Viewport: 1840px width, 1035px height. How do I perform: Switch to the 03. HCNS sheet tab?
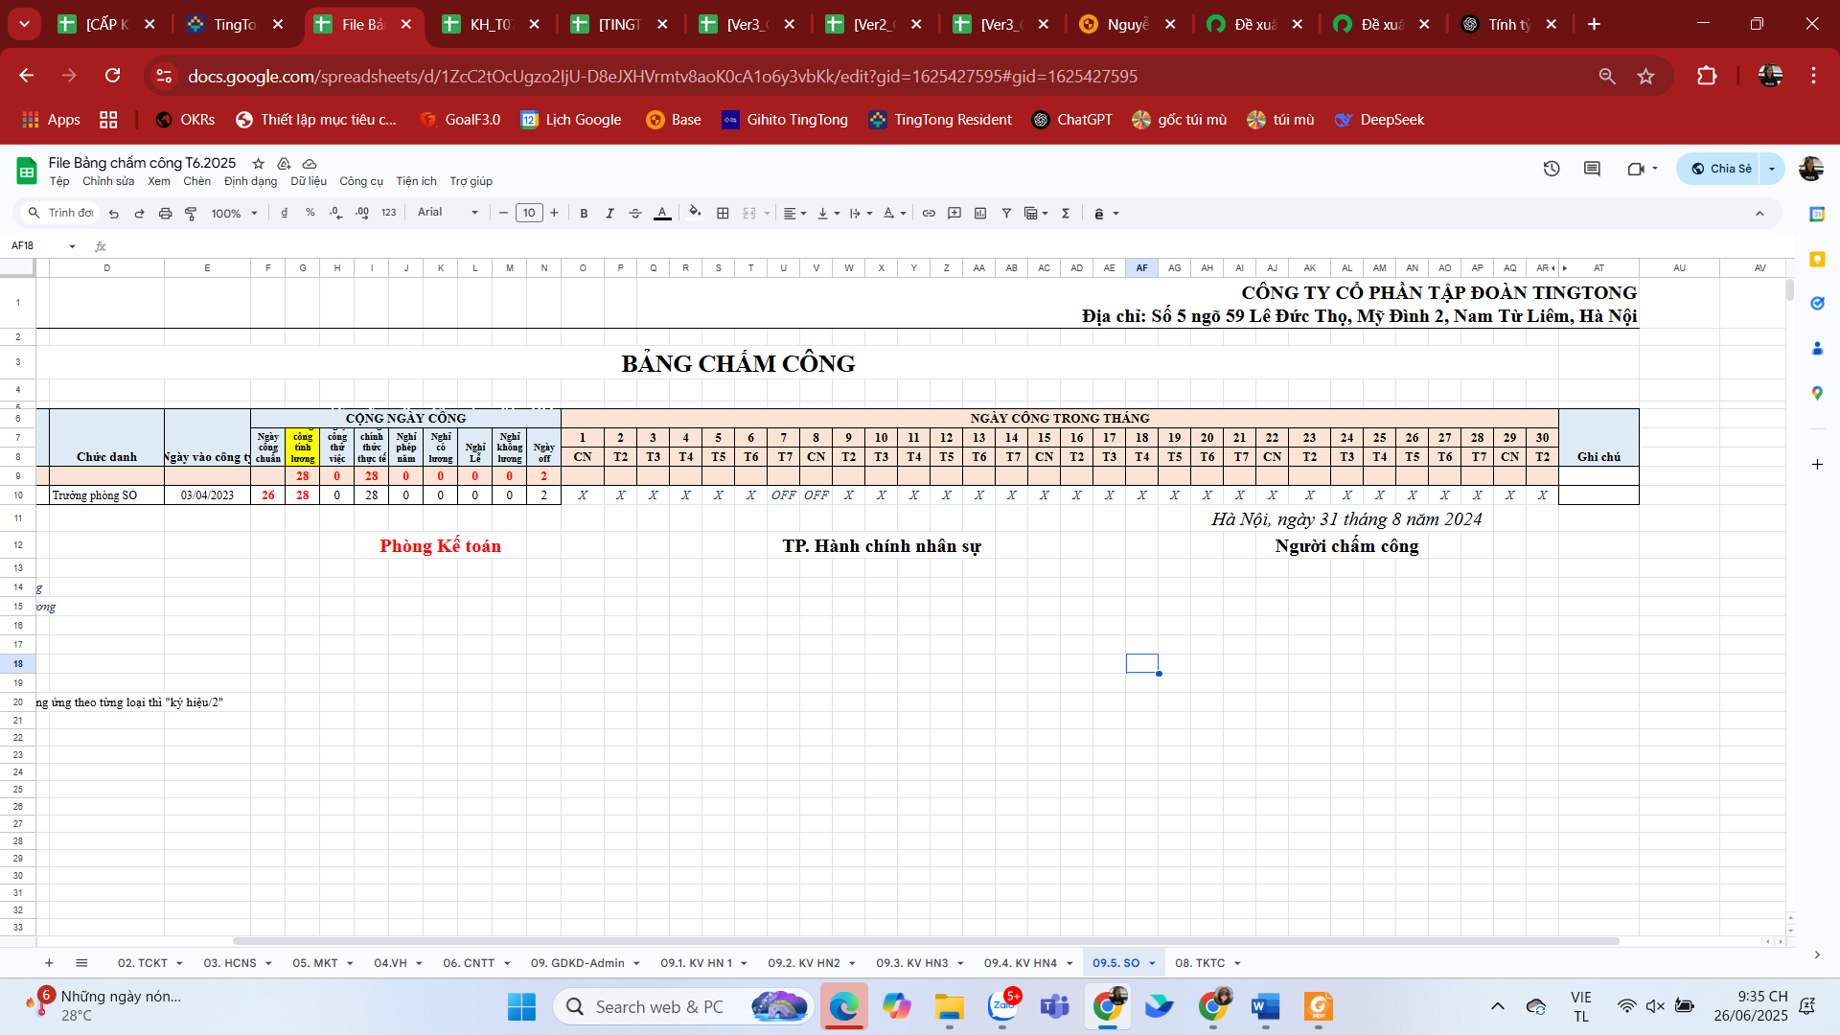click(x=229, y=963)
